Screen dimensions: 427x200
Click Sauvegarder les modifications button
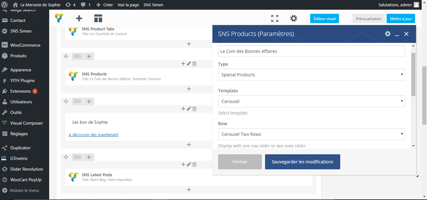click(x=302, y=162)
